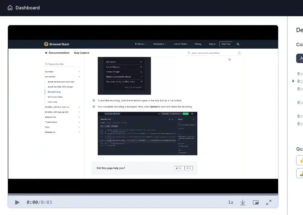The width and height of the screenshot is (303, 215).
Task: Change the 1x playback speed
Action: coord(230,202)
